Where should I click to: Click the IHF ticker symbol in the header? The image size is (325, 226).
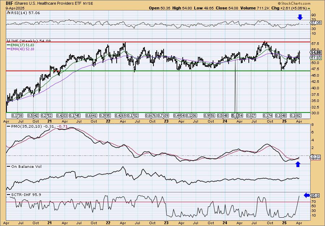9,3
